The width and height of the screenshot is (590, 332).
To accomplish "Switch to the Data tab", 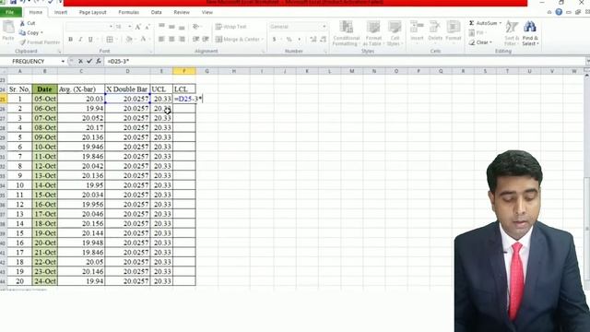I will (x=156, y=12).
